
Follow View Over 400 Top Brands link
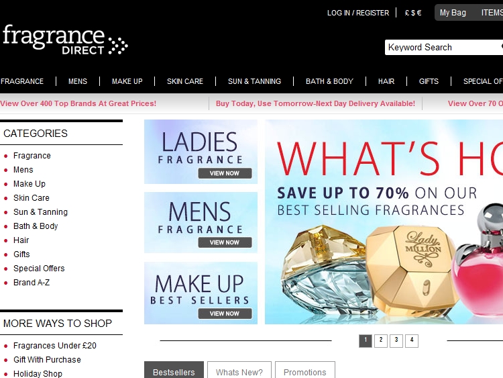tap(78, 103)
